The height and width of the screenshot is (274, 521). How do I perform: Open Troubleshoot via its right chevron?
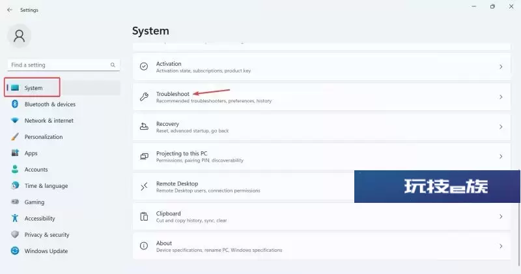coord(501,97)
